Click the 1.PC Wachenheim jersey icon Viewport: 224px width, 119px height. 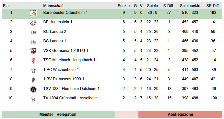coord(33,70)
